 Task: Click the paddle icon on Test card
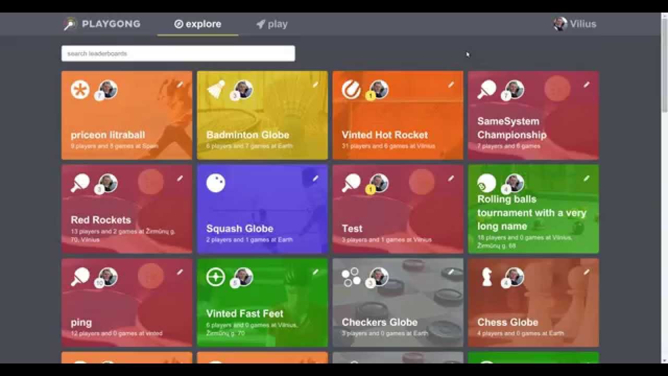coord(351,183)
